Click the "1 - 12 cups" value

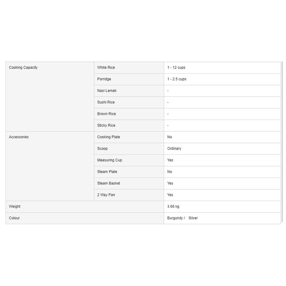[x=176, y=68]
